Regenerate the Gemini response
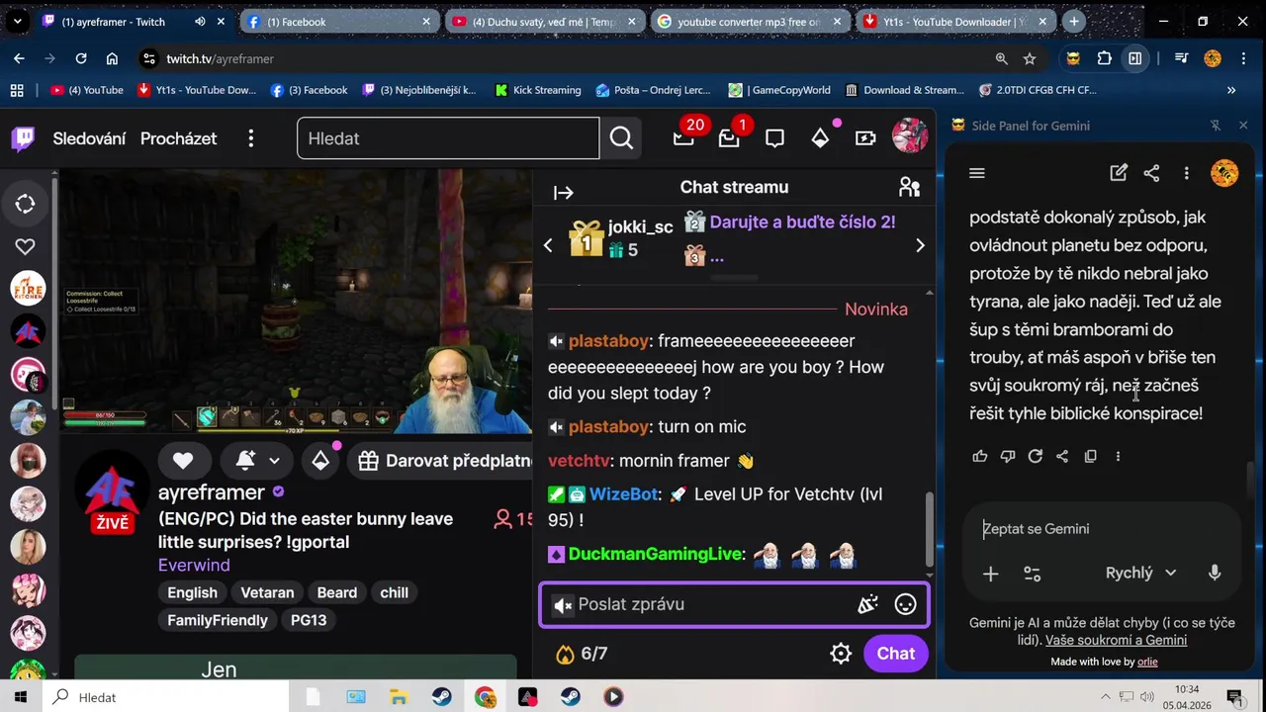 coord(1035,456)
